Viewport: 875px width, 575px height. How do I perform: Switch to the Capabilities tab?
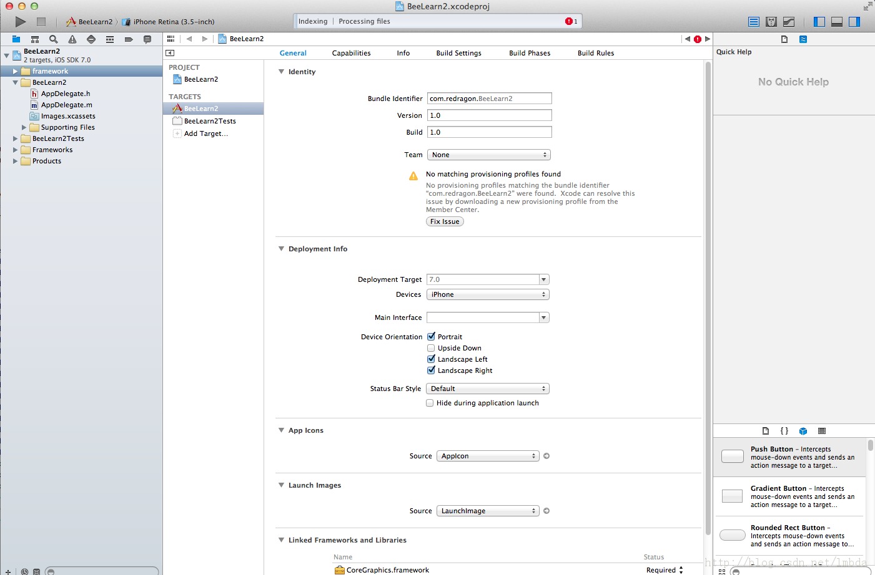tap(351, 53)
